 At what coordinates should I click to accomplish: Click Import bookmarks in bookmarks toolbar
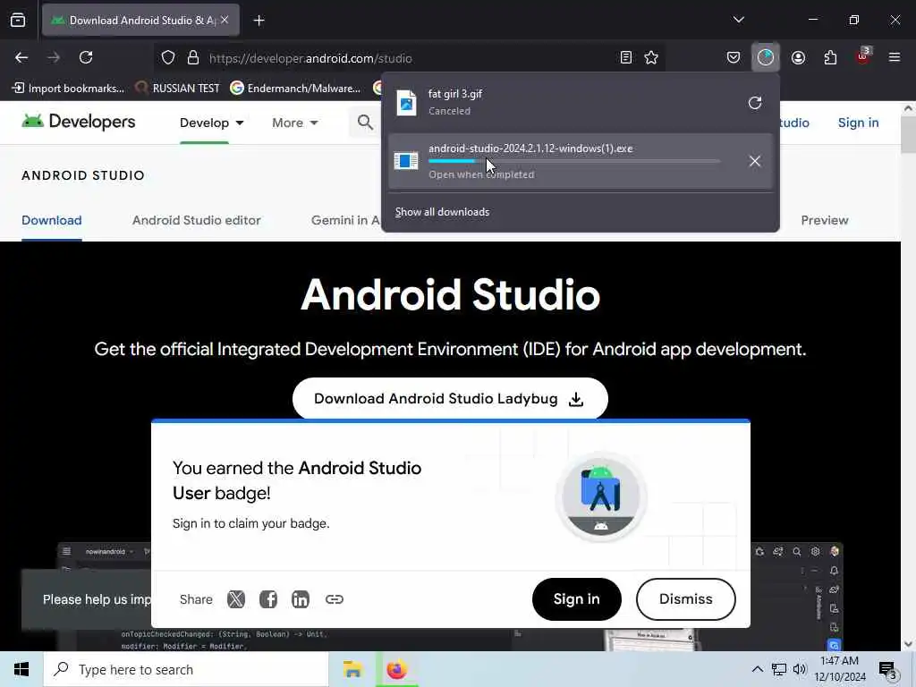coord(68,89)
